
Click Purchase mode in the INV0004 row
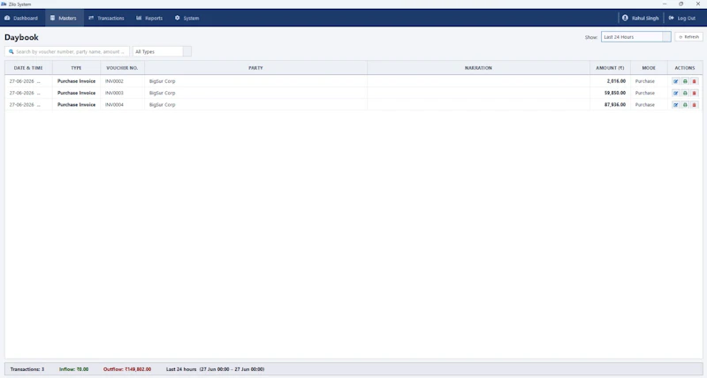[645, 104]
